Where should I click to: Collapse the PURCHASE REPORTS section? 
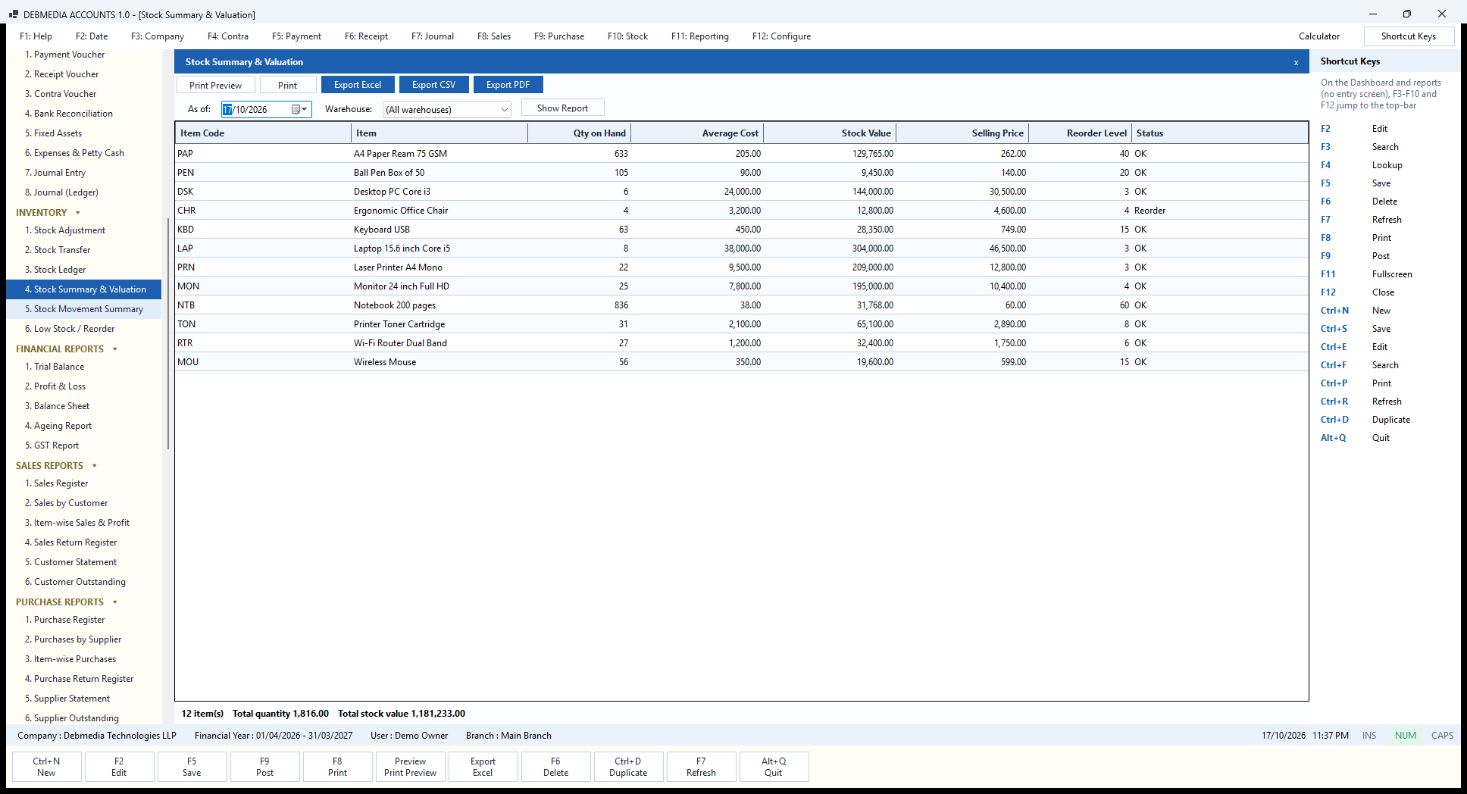(115, 602)
